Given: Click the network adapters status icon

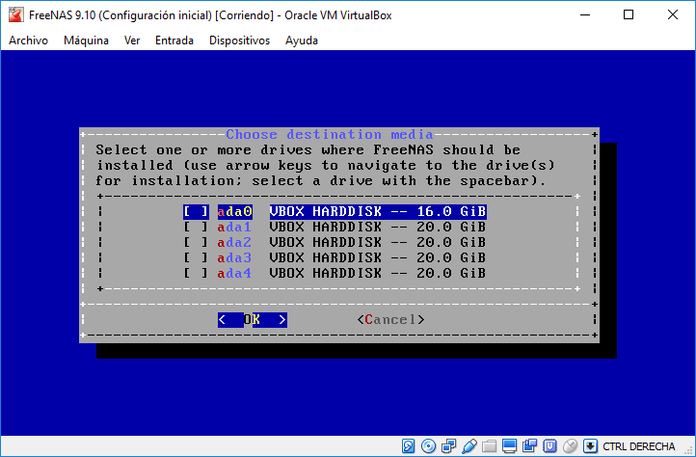Looking at the screenshot, I should [448, 445].
